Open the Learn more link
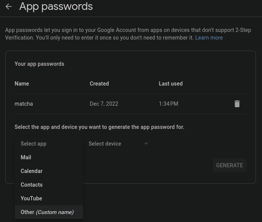262x222 pixels. pos(209,38)
